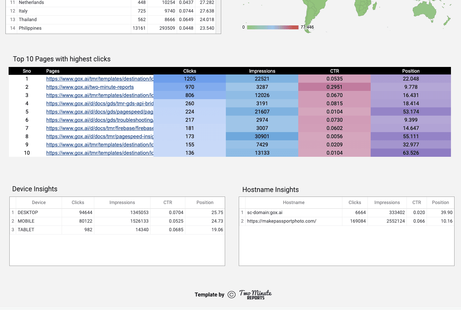Click the 22521 impressions cell
This screenshot has height=310, width=461.
point(262,79)
